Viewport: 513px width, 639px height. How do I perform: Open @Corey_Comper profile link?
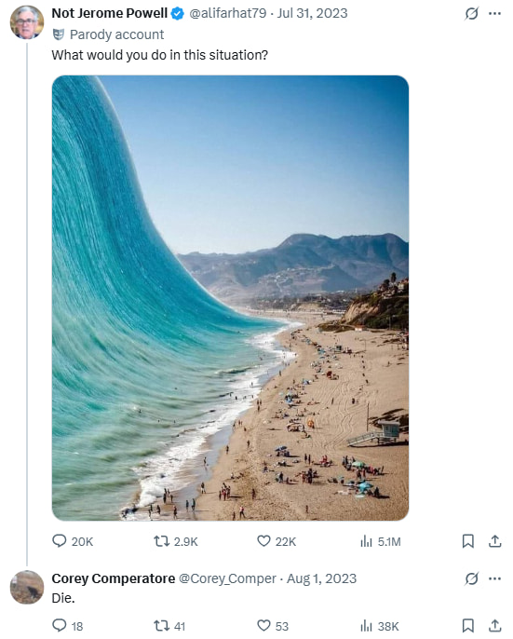click(x=227, y=578)
